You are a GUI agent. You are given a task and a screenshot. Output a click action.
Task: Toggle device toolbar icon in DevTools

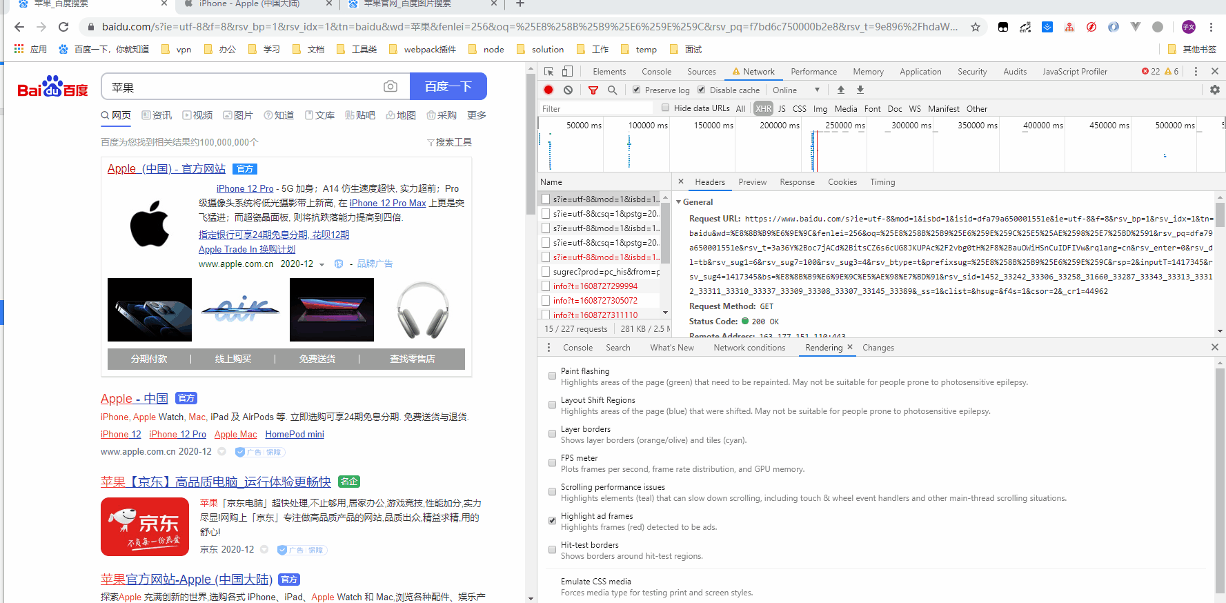[567, 71]
